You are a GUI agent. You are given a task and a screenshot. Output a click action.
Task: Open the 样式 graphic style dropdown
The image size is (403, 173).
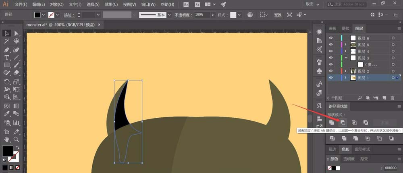[x=239, y=15]
